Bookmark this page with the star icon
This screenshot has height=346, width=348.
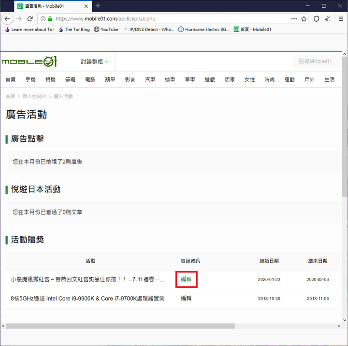[x=304, y=19]
